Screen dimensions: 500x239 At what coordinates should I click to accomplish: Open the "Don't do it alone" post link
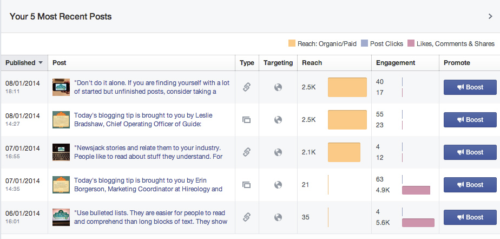(x=152, y=87)
